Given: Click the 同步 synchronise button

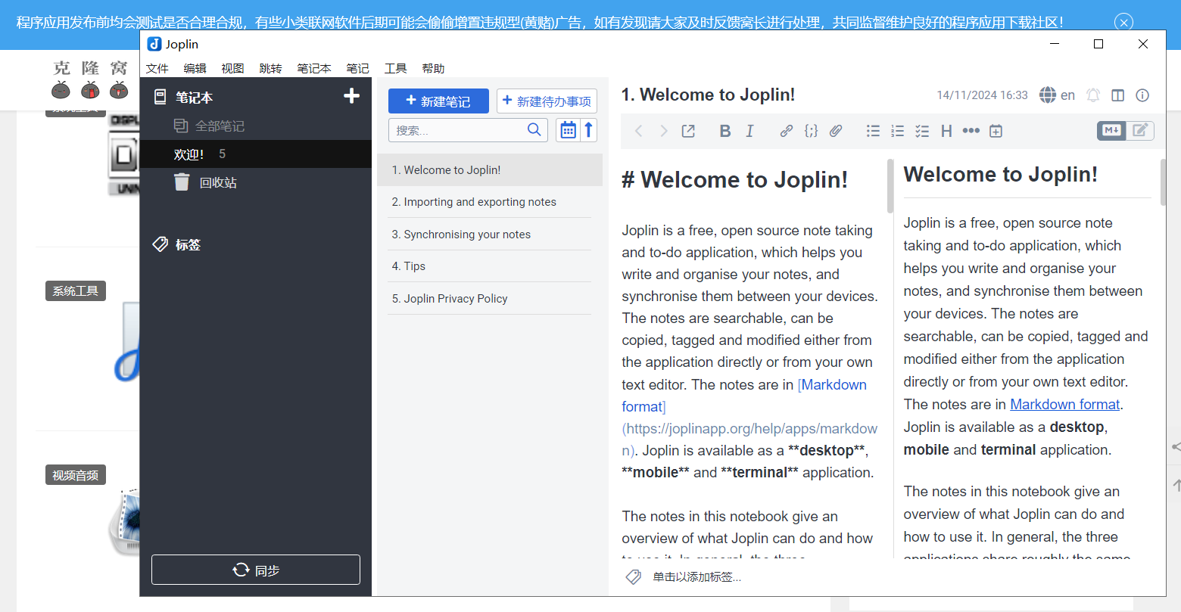Looking at the screenshot, I should coord(256,570).
